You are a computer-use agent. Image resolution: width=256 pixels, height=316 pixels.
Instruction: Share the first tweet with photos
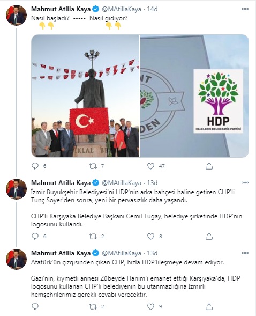pyautogui.click(x=209, y=166)
